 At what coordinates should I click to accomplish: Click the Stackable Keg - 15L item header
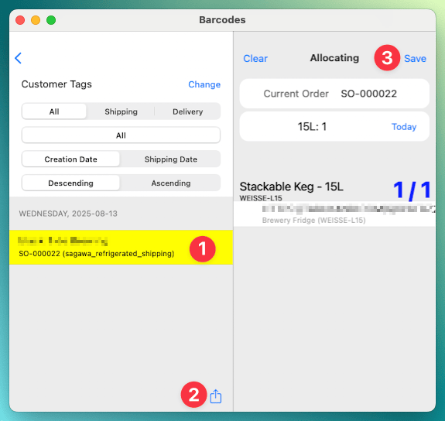pos(291,187)
